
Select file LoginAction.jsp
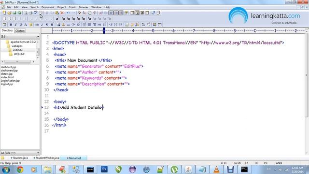(10, 81)
